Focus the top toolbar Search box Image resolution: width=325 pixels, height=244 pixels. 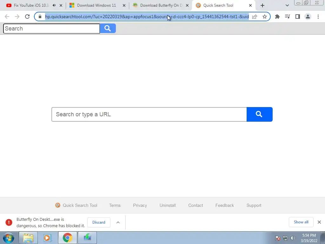(51, 28)
